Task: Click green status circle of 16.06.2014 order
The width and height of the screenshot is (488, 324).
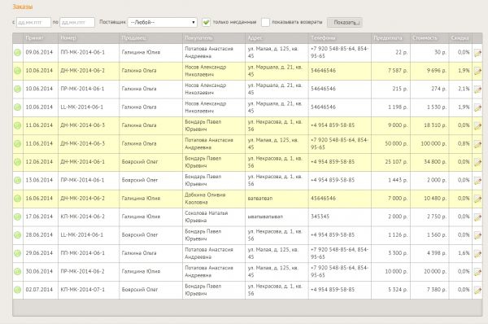Action: [17, 199]
